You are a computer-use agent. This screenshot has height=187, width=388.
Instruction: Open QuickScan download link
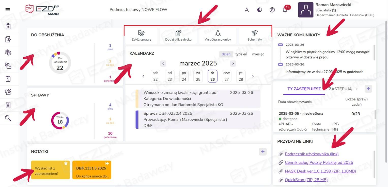306,180
